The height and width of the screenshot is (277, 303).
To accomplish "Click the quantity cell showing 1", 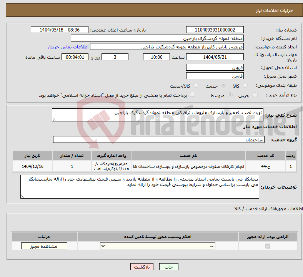I will pyautogui.click(x=72, y=166).
